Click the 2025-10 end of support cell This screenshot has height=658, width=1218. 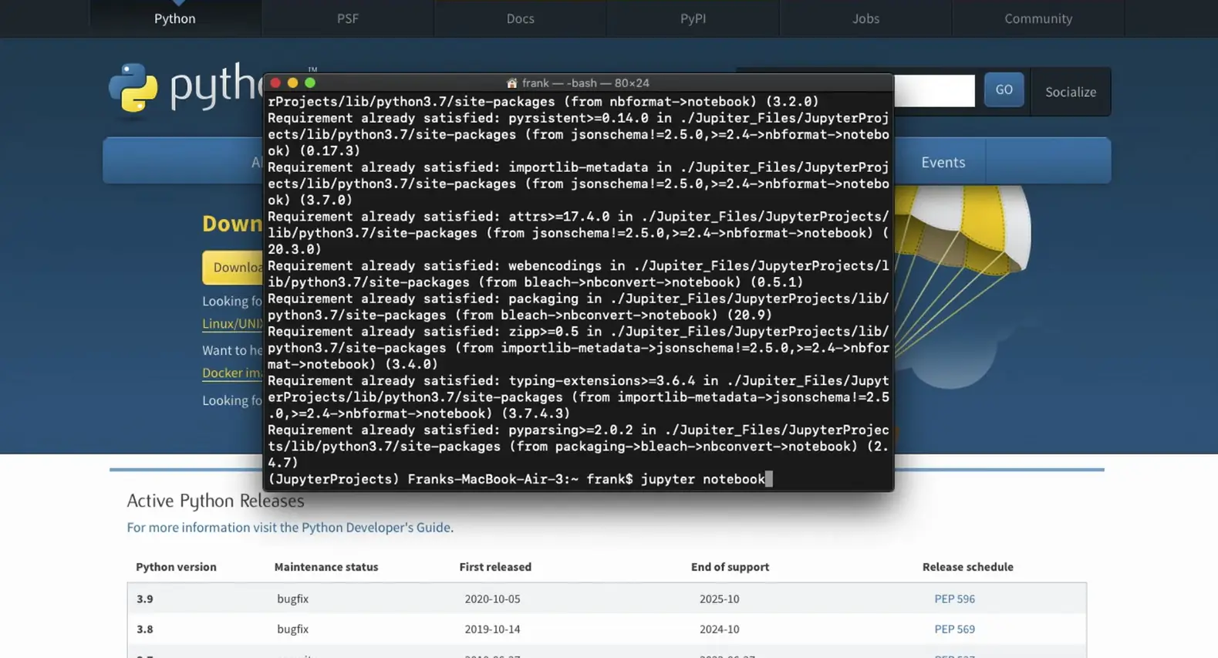click(x=719, y=599)
